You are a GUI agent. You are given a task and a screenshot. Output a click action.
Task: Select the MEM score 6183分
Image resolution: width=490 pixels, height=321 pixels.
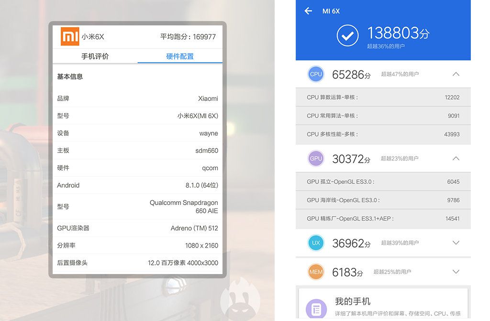click(x=347, y=273)
